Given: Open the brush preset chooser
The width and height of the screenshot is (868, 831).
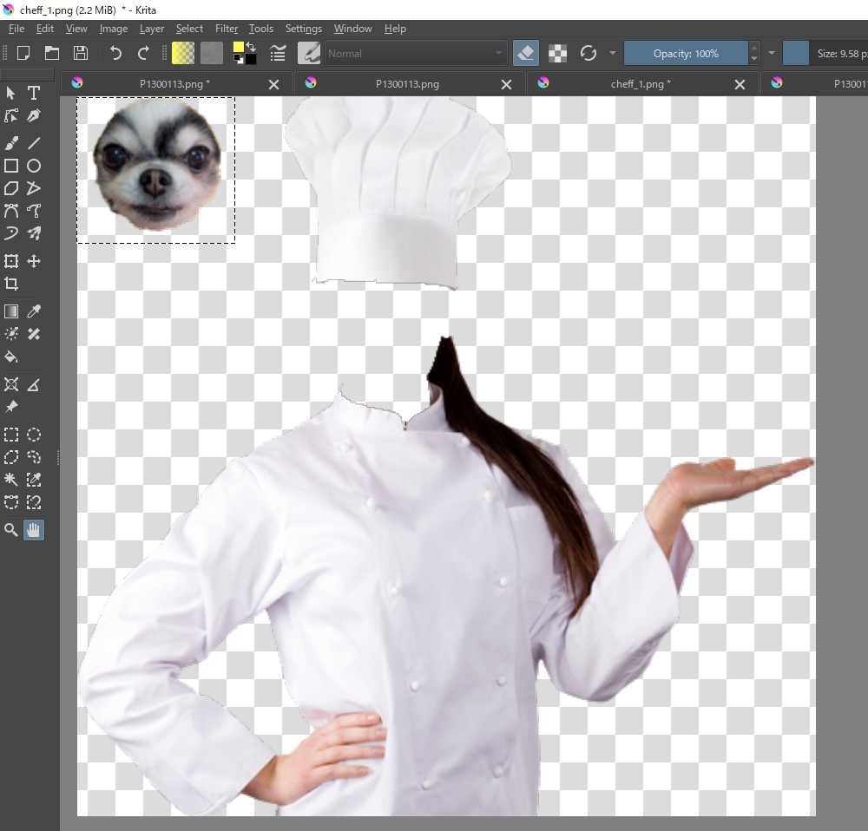Looking at the screenshot, I should click(309, 53).
